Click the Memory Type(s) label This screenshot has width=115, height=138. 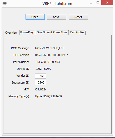pos(19,96)
